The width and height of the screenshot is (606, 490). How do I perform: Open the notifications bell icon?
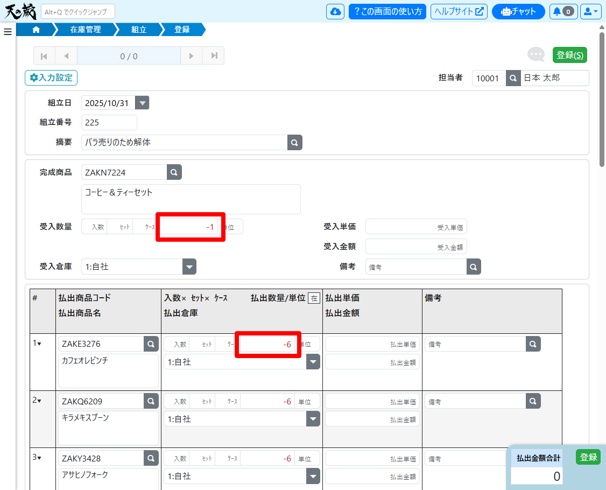coord(563,11)
